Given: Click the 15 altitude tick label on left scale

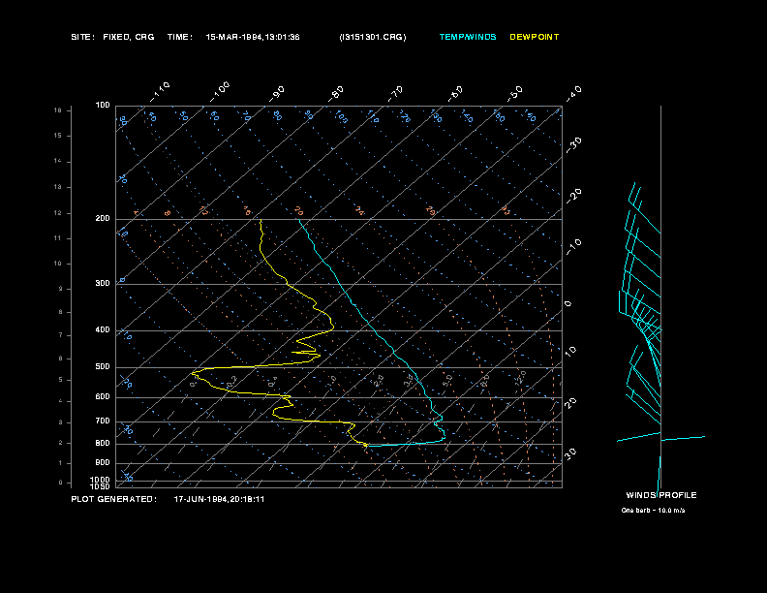Looking at the screenshot, I should point(58,136).
